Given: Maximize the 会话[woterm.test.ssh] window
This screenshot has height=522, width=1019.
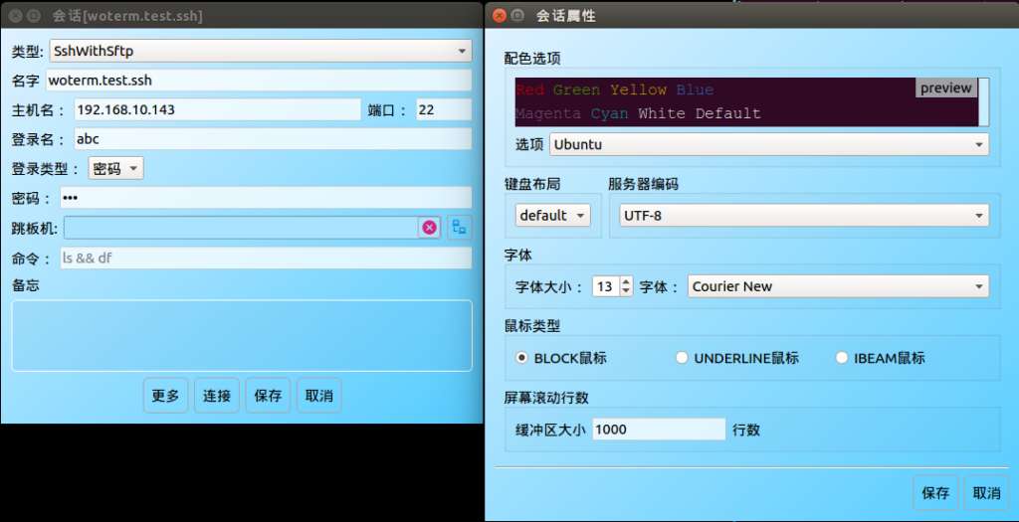Looking at the screenshot, I should (34, 16).
